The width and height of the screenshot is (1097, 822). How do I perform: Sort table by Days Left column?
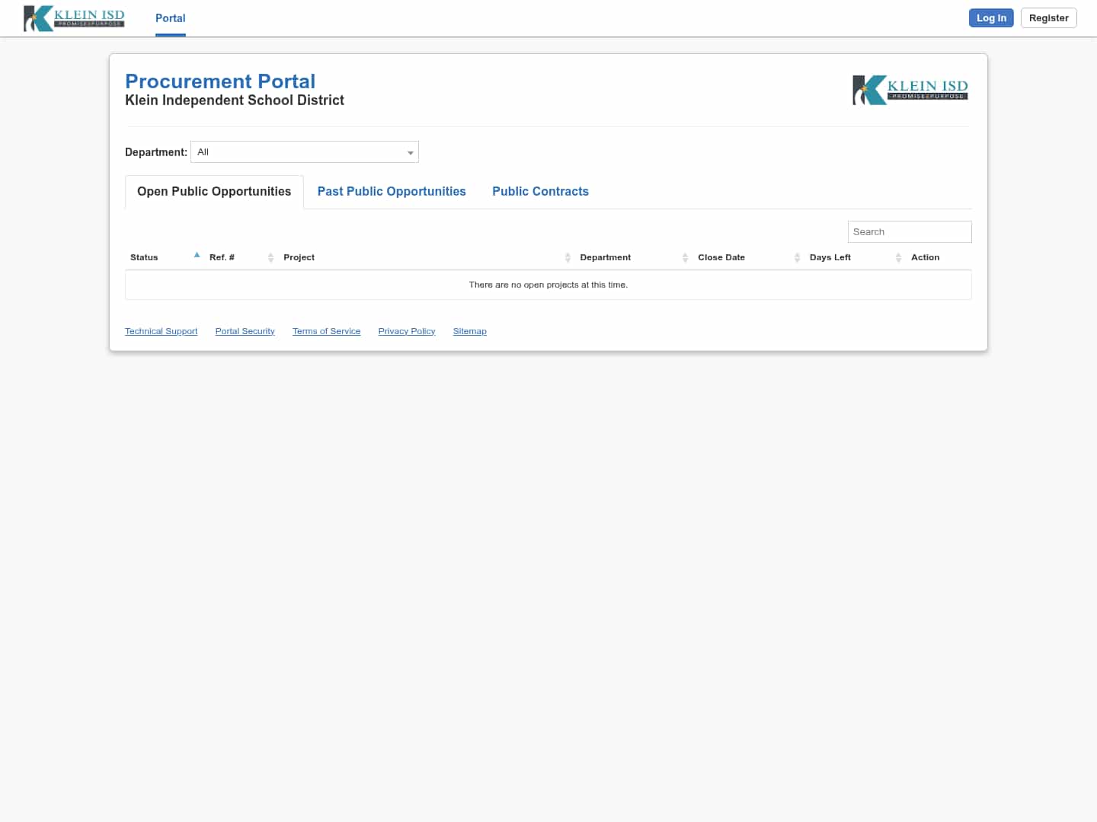[x=855, y=257]
